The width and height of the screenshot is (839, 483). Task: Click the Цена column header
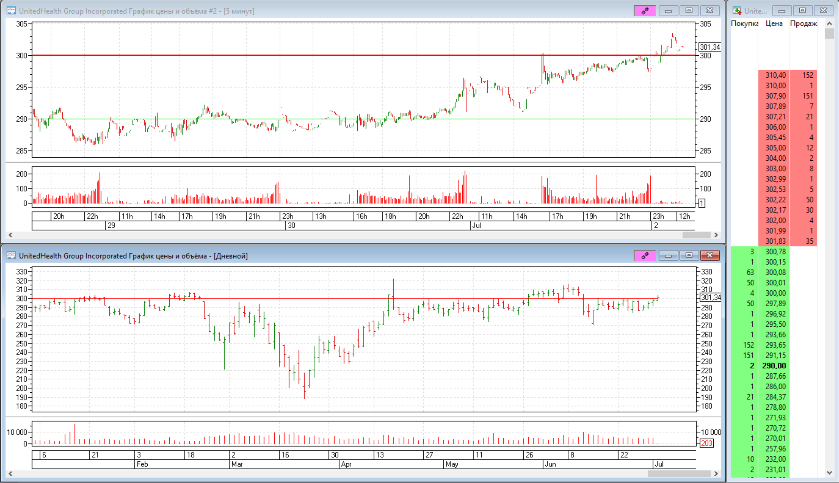pos(774,24)
